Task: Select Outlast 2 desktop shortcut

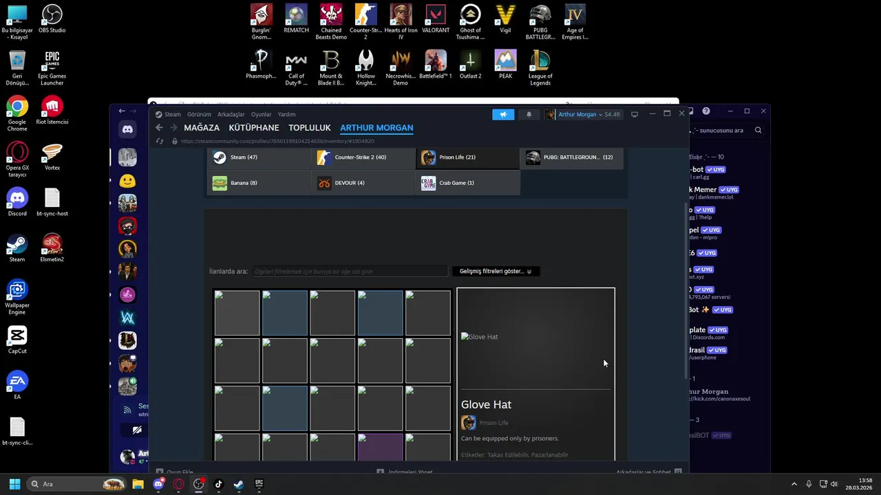Action: point(470,65)
